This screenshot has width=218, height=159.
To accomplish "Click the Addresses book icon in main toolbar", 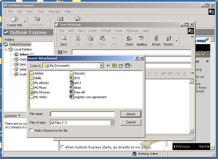I will tap(60, 19).
